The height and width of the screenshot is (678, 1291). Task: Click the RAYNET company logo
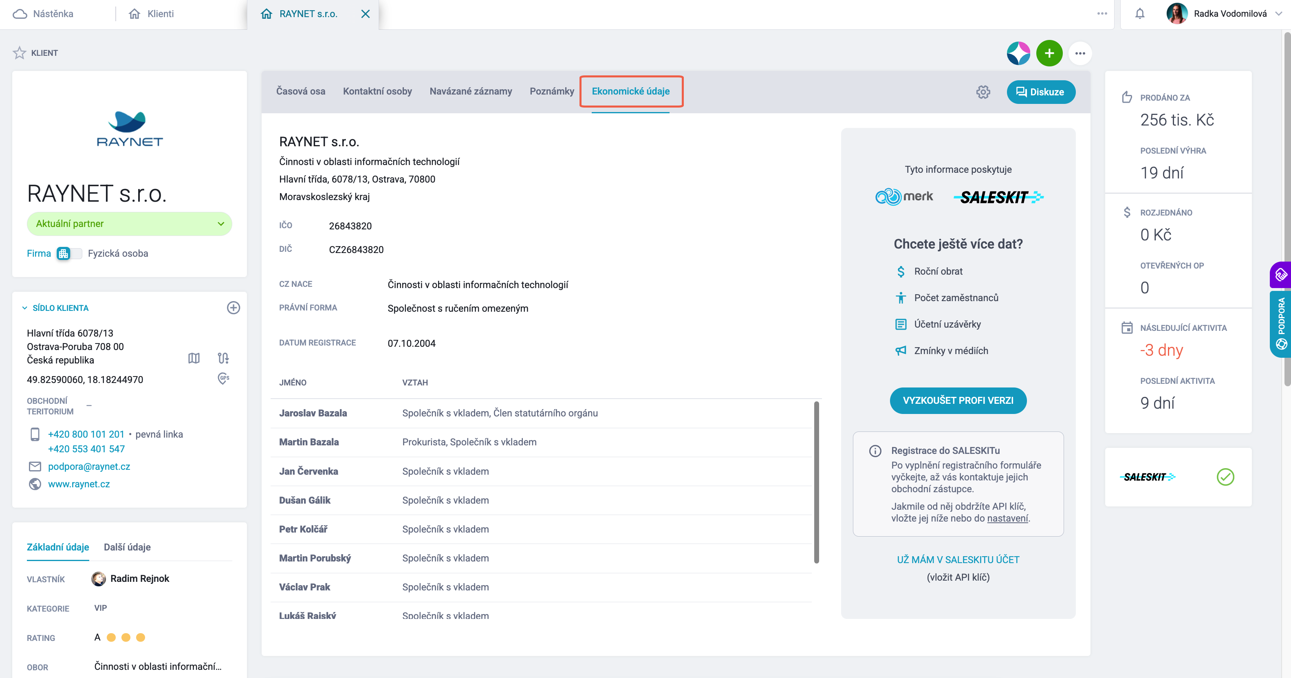pyautogui.click(x=130, y=129)
